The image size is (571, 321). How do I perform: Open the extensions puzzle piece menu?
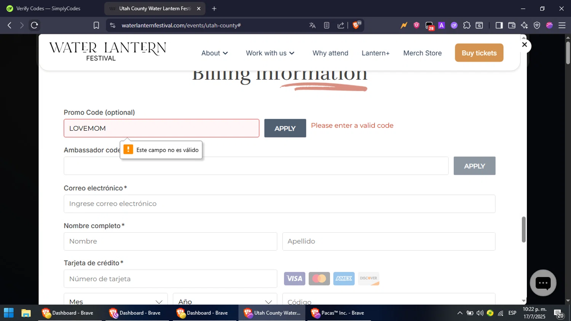coord(467,26)
